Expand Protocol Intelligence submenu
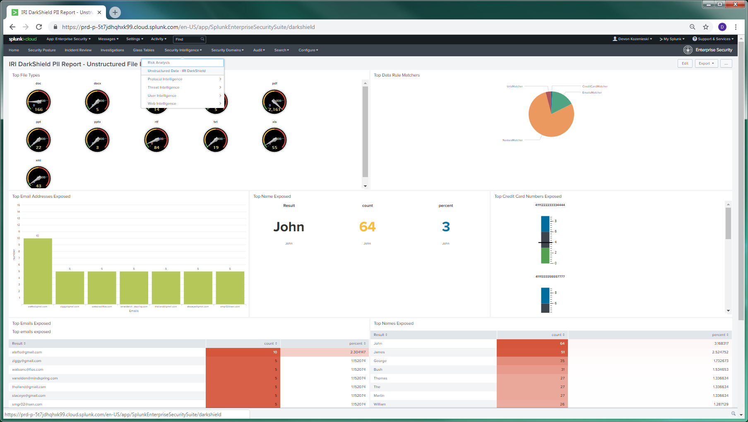The height and width of the screenshot is (422, 748). pyautogui.click(x=183, y=79)
